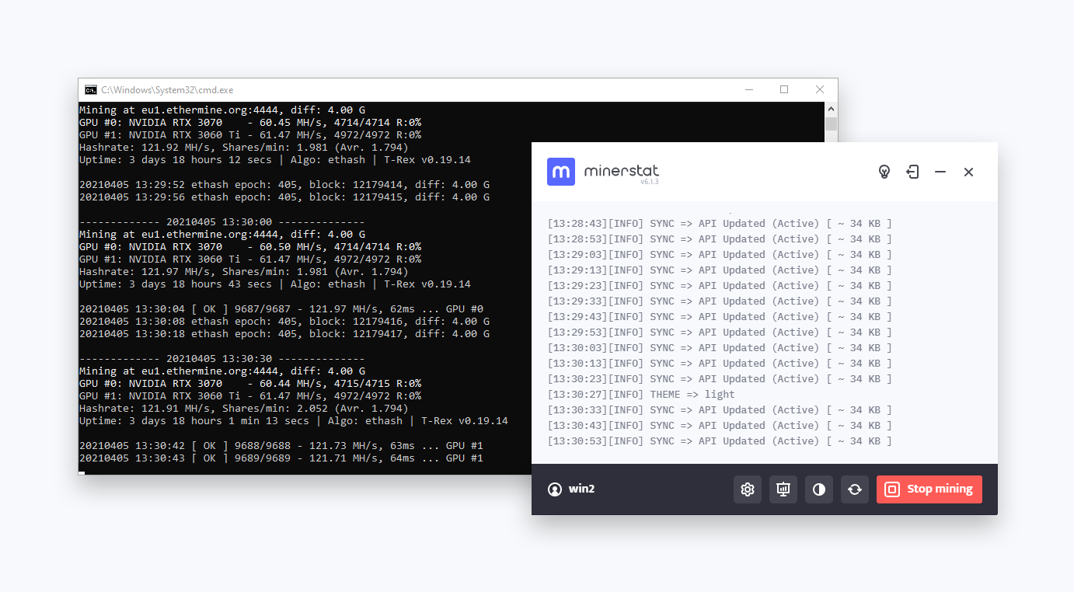Screen dimensions: 1074x592
Task: Click the minerstat log entry at 13:30:43
Action: pyautogui.click(x=720, y=426)
